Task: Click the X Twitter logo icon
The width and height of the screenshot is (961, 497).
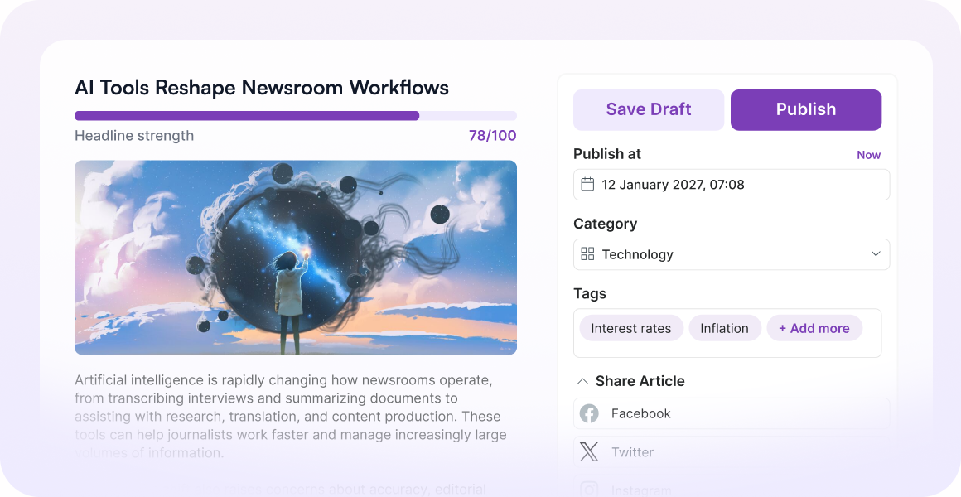Action: 589,452
